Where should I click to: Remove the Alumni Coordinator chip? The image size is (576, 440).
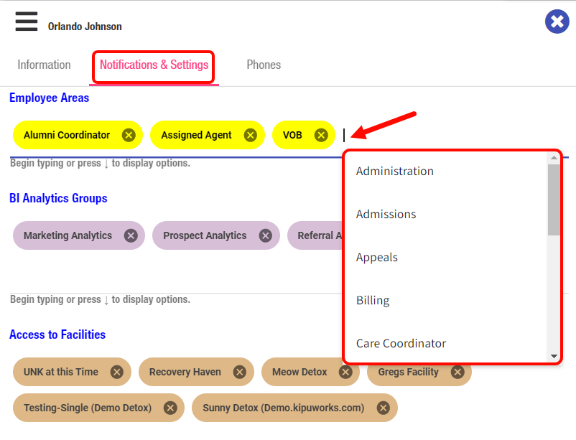(129, 135)
